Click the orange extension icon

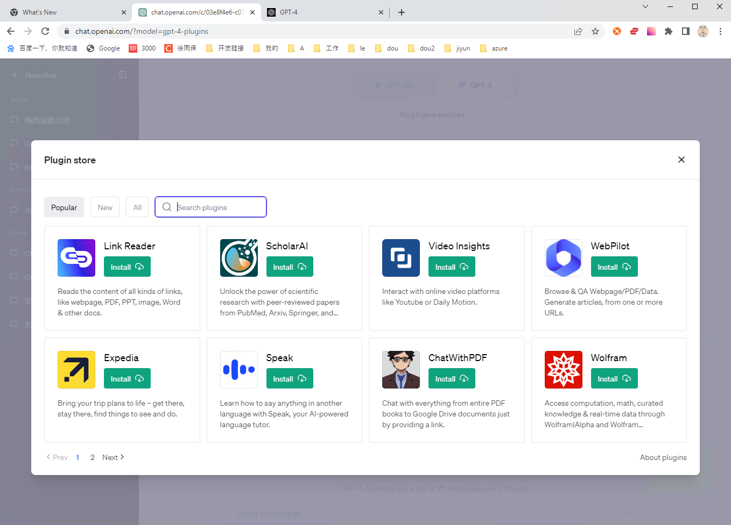click(x=617, y=31)
